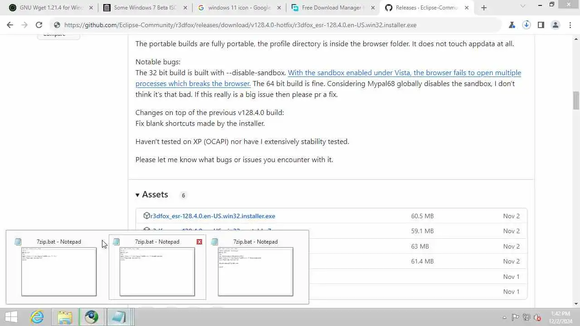Click the 61.4 MB size text

click(x=422, y=261)
